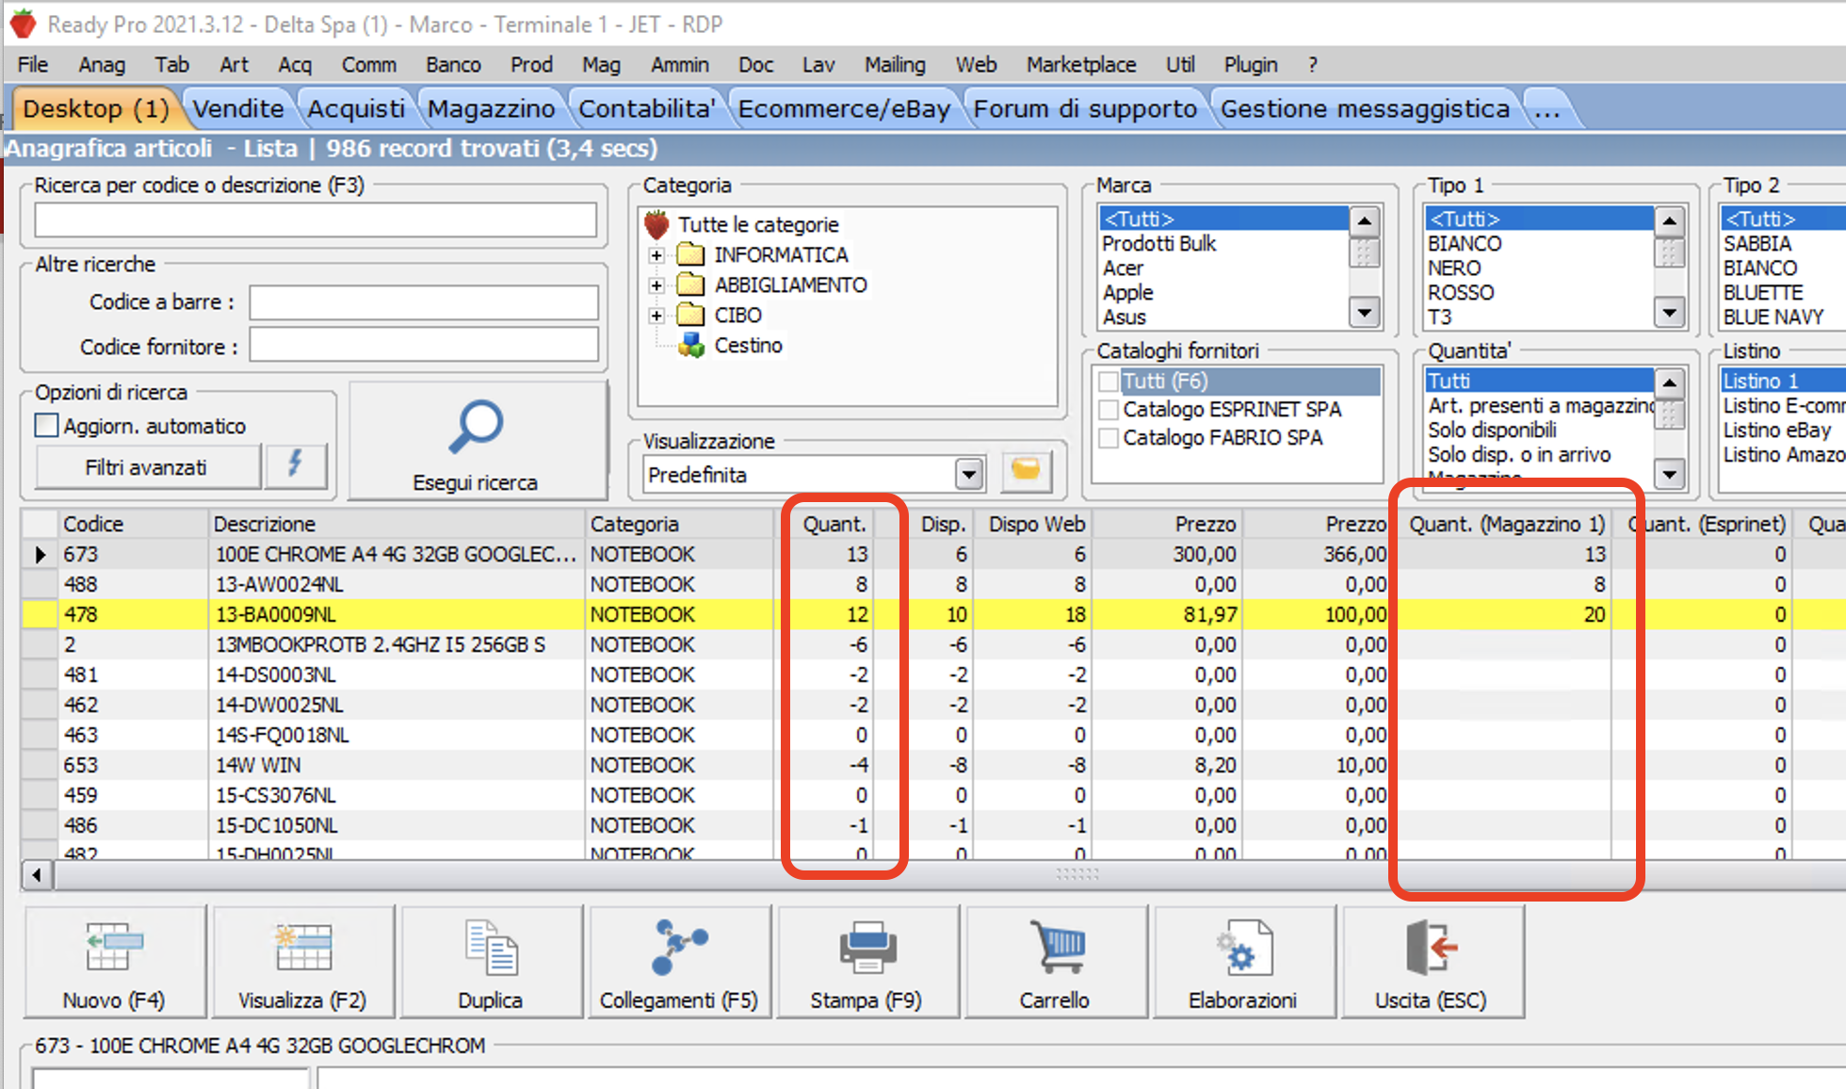The height and width of the screenshot is (1089, 1846).
Task: Open the File menu
Action: coord(33,64)
